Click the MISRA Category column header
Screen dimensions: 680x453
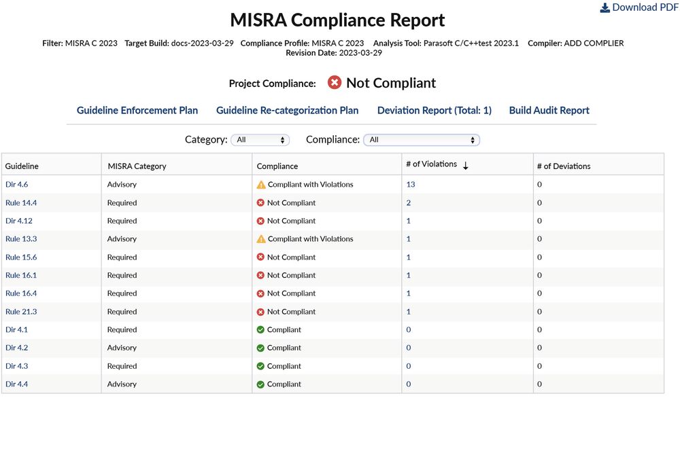pos(137,166)
